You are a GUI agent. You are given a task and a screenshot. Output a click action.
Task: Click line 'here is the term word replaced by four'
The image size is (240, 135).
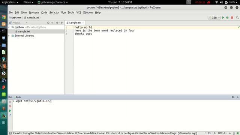point(105,31)
